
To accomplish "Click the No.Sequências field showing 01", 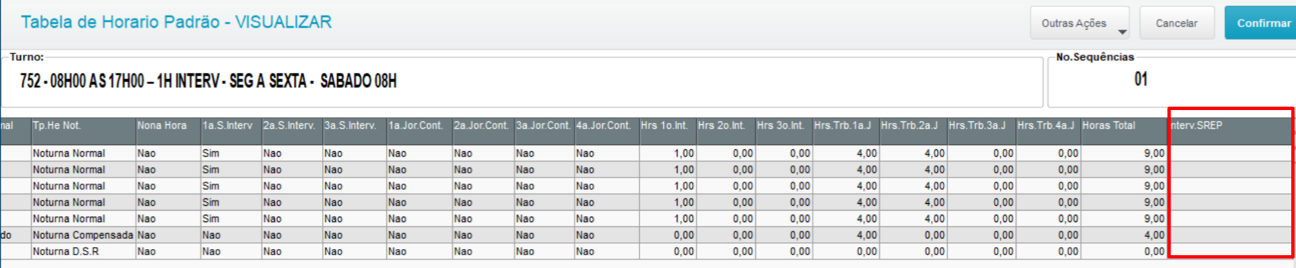I will (x=1172, y=82).
